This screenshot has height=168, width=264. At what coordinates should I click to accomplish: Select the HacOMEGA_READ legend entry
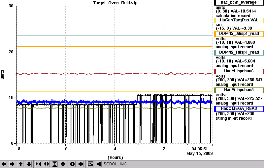click(x=239, y=109)
